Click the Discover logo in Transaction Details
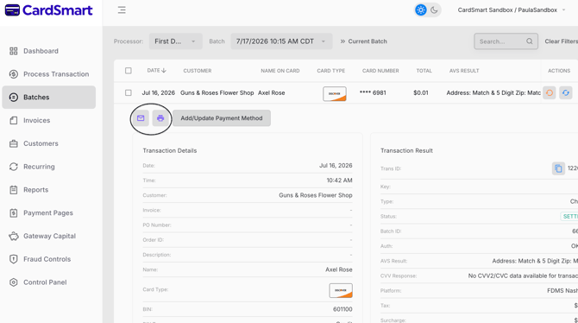Screen dimensions: 578x323 point(341,290)
